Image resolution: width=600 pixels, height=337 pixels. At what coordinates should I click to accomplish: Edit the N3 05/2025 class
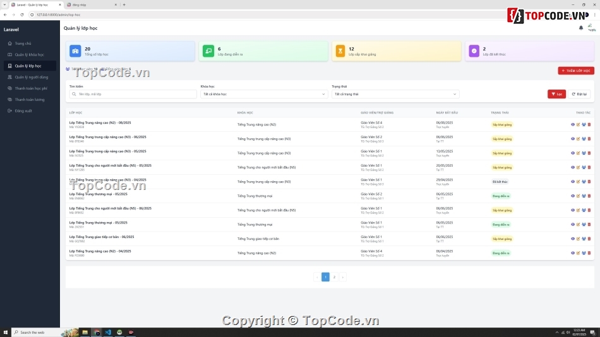[578, 153]
